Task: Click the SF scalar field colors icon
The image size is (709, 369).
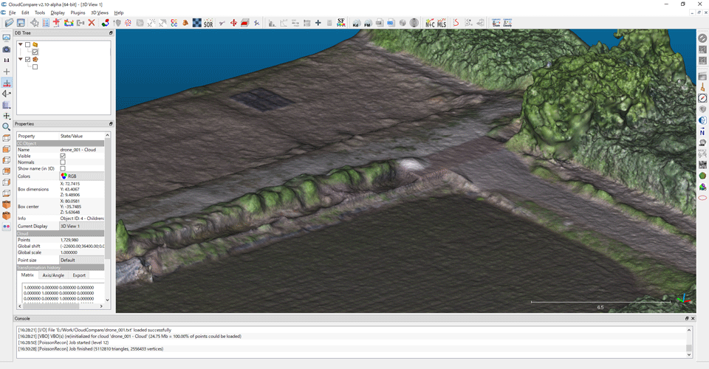Action: pos(341,23)
